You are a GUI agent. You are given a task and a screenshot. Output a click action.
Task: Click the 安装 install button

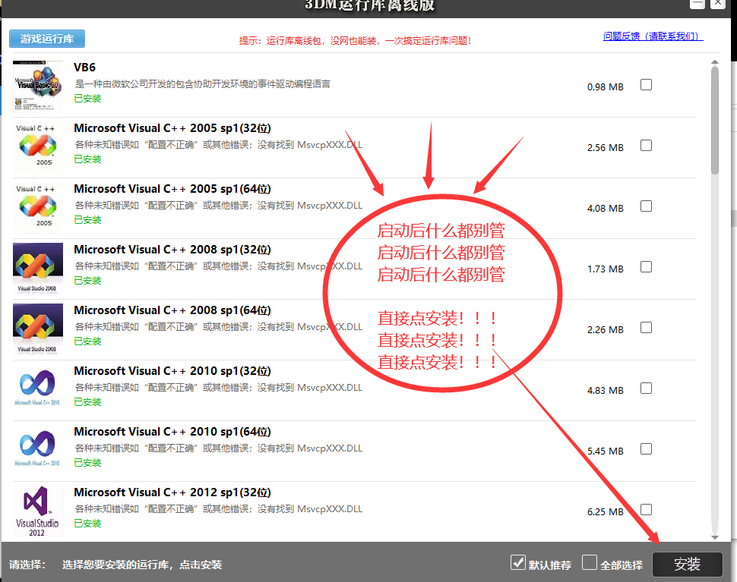[x=687, y=564]
